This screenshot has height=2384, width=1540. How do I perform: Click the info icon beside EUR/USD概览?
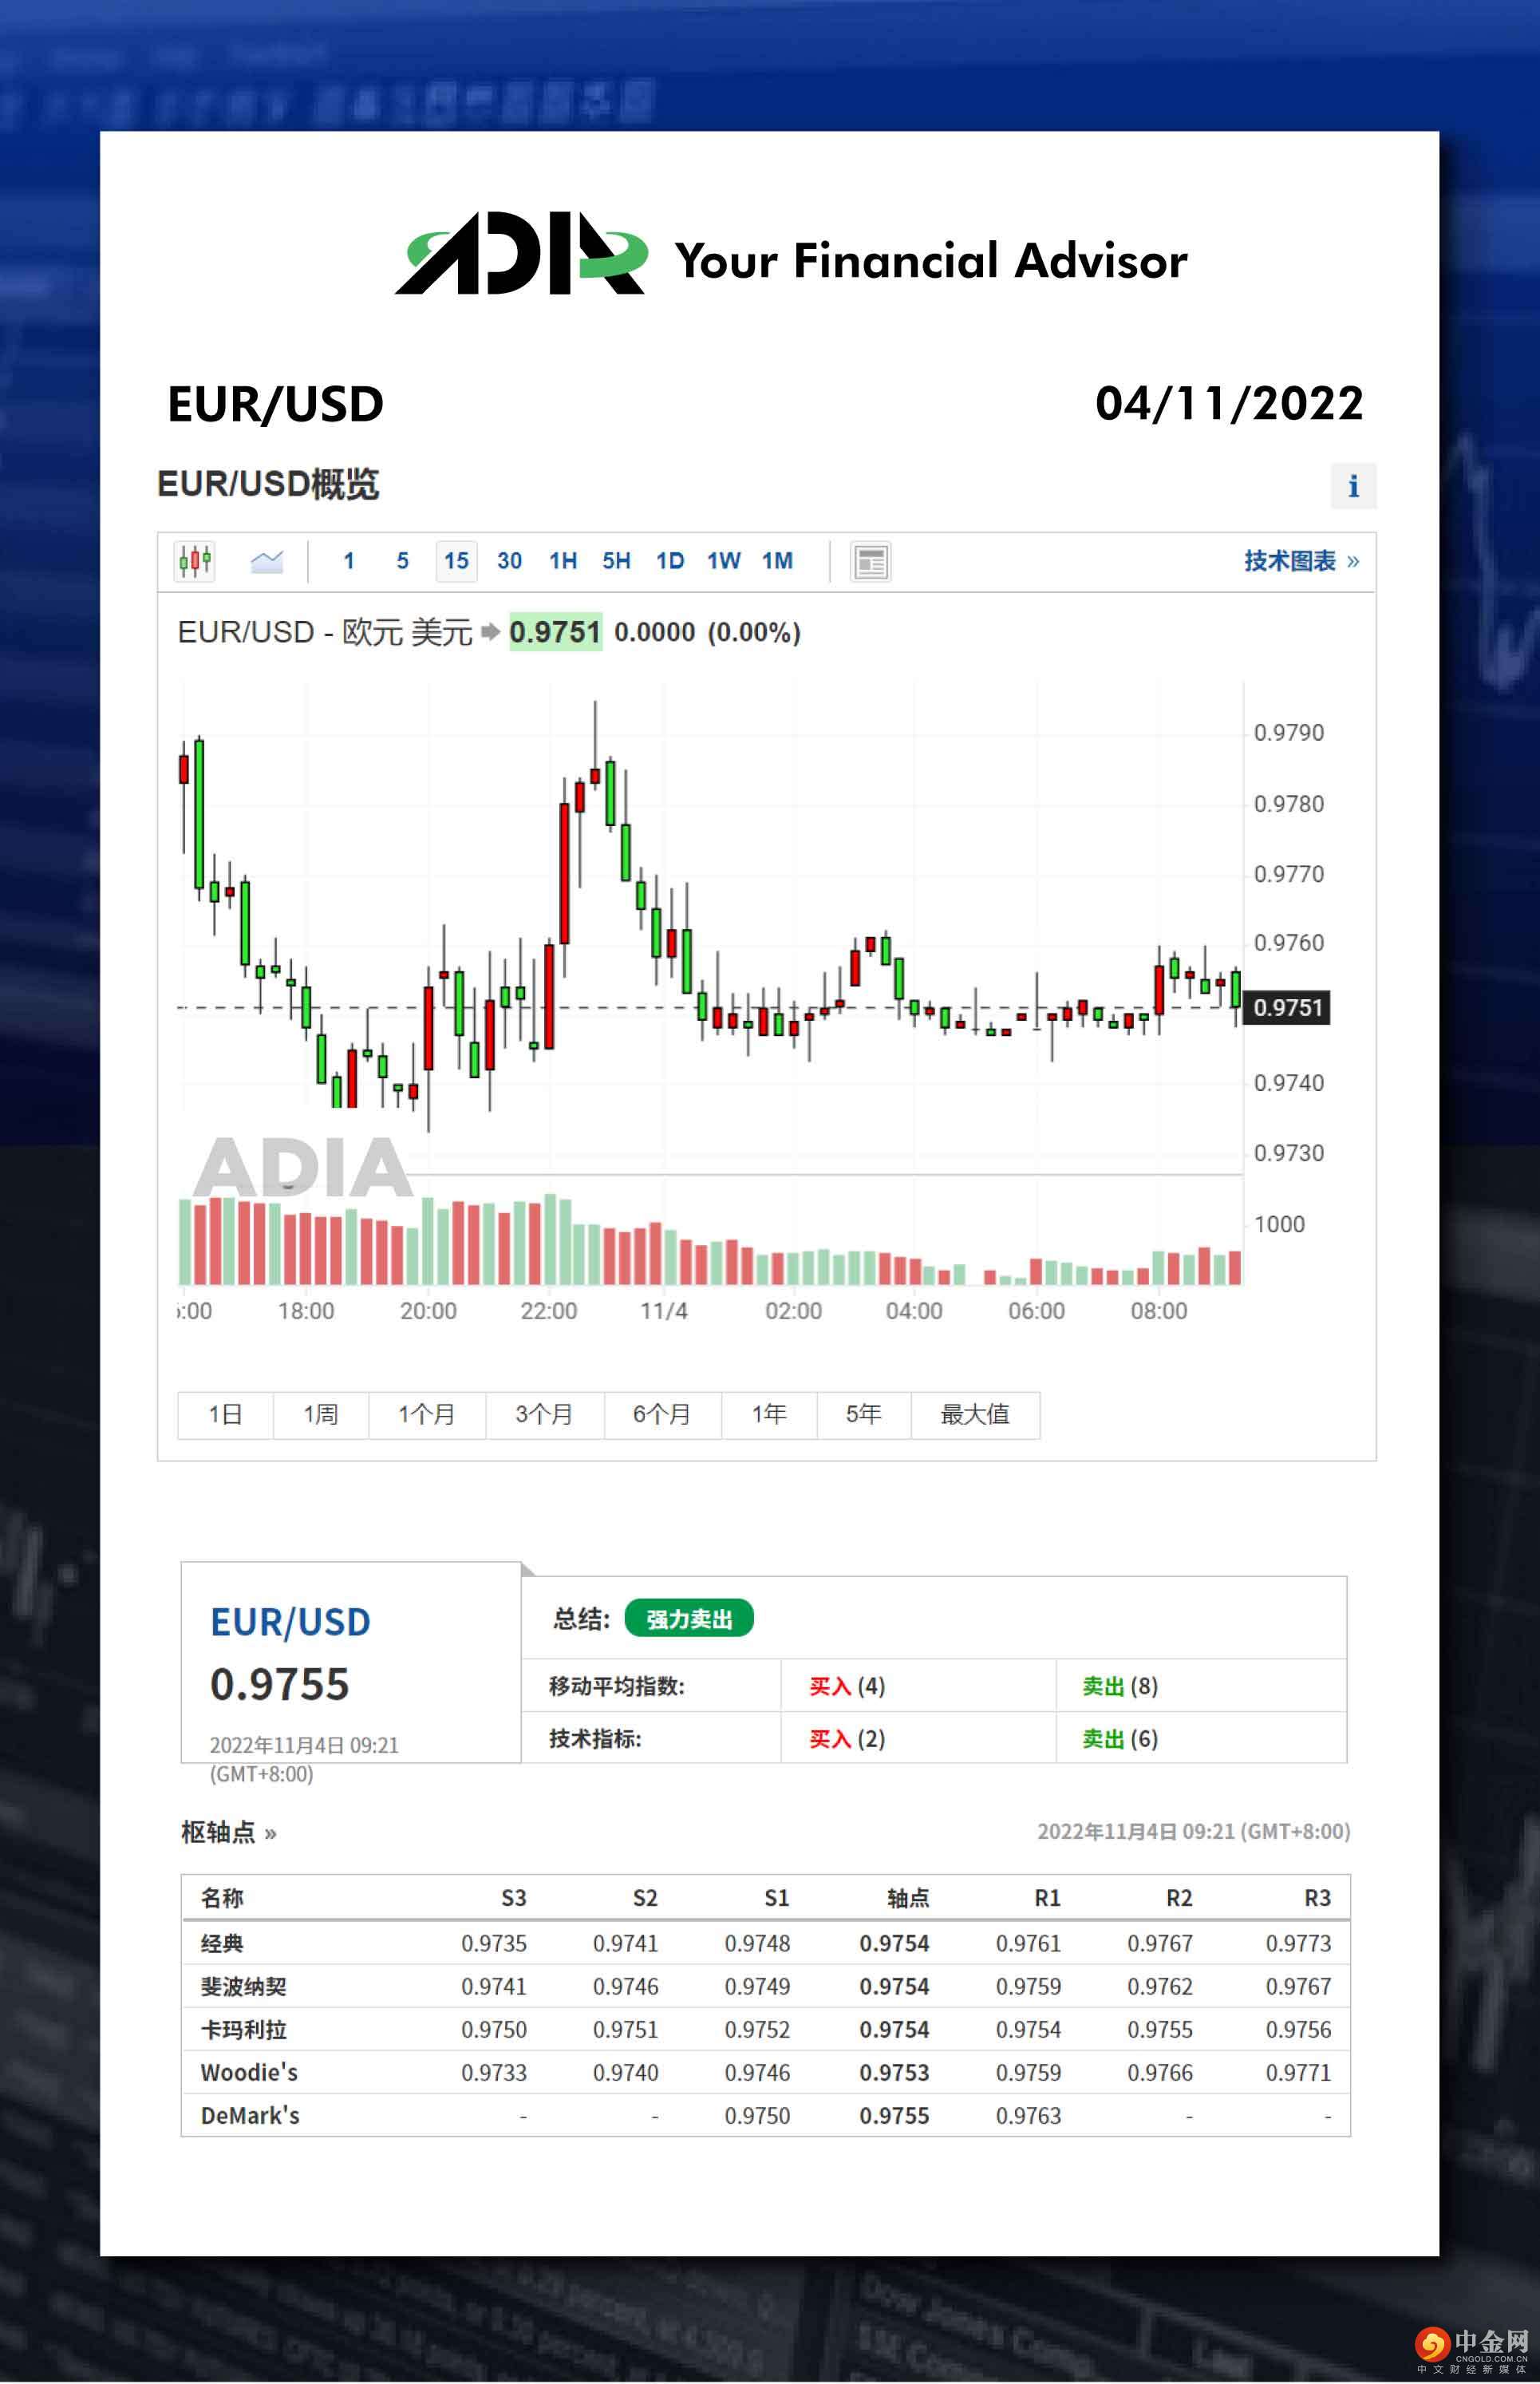click(x=1353, y=486)
